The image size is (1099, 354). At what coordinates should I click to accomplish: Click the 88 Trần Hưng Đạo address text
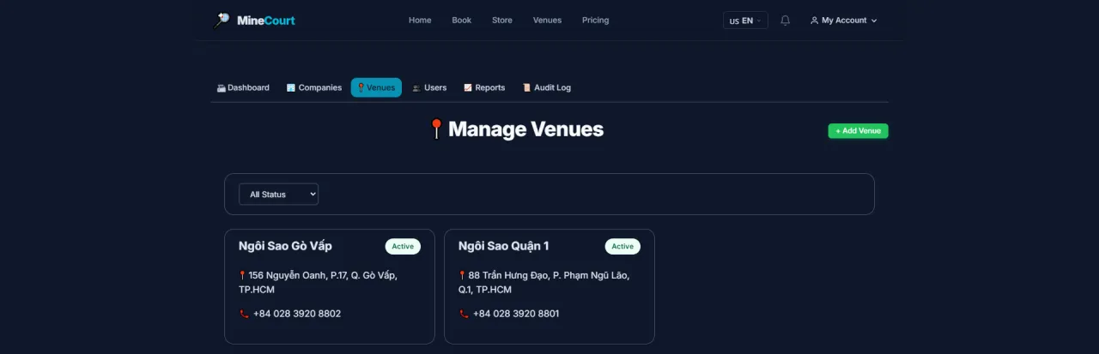(544, 282)
